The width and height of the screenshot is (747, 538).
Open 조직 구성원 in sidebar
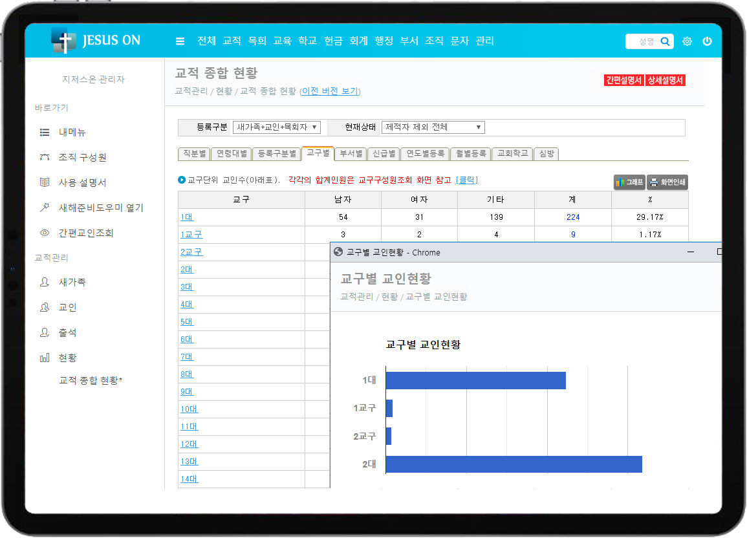pos(82,157)
